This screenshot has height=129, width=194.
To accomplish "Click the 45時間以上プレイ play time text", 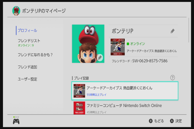I will [96, 112].
